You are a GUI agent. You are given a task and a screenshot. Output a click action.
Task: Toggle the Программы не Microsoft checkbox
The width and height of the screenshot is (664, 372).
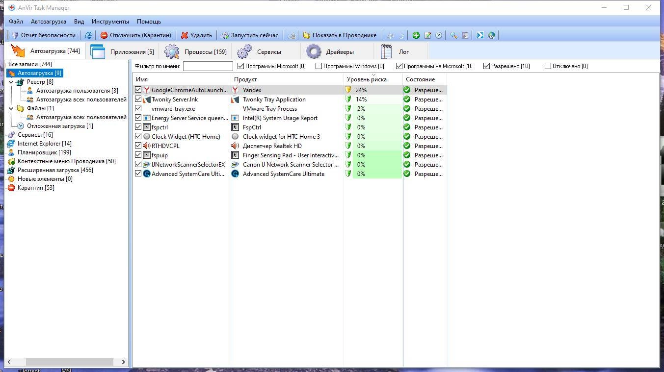click(x=399, y=66)
